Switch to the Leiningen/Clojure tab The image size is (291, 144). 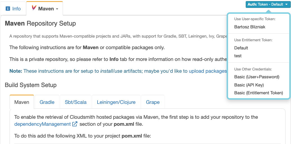point(116,102)
